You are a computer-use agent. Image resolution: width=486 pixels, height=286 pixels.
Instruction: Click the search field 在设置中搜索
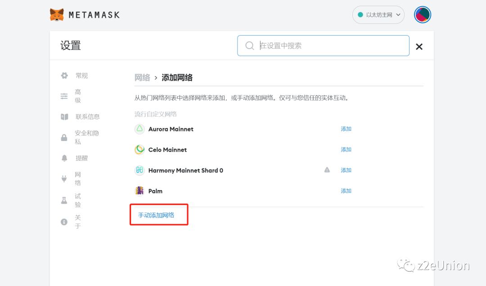pos(323,45)
